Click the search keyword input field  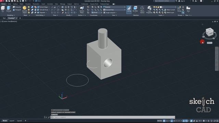[x=164, y=1]
